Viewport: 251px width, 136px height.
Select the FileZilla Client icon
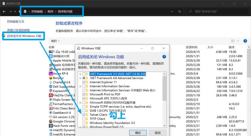click(51, 95)
